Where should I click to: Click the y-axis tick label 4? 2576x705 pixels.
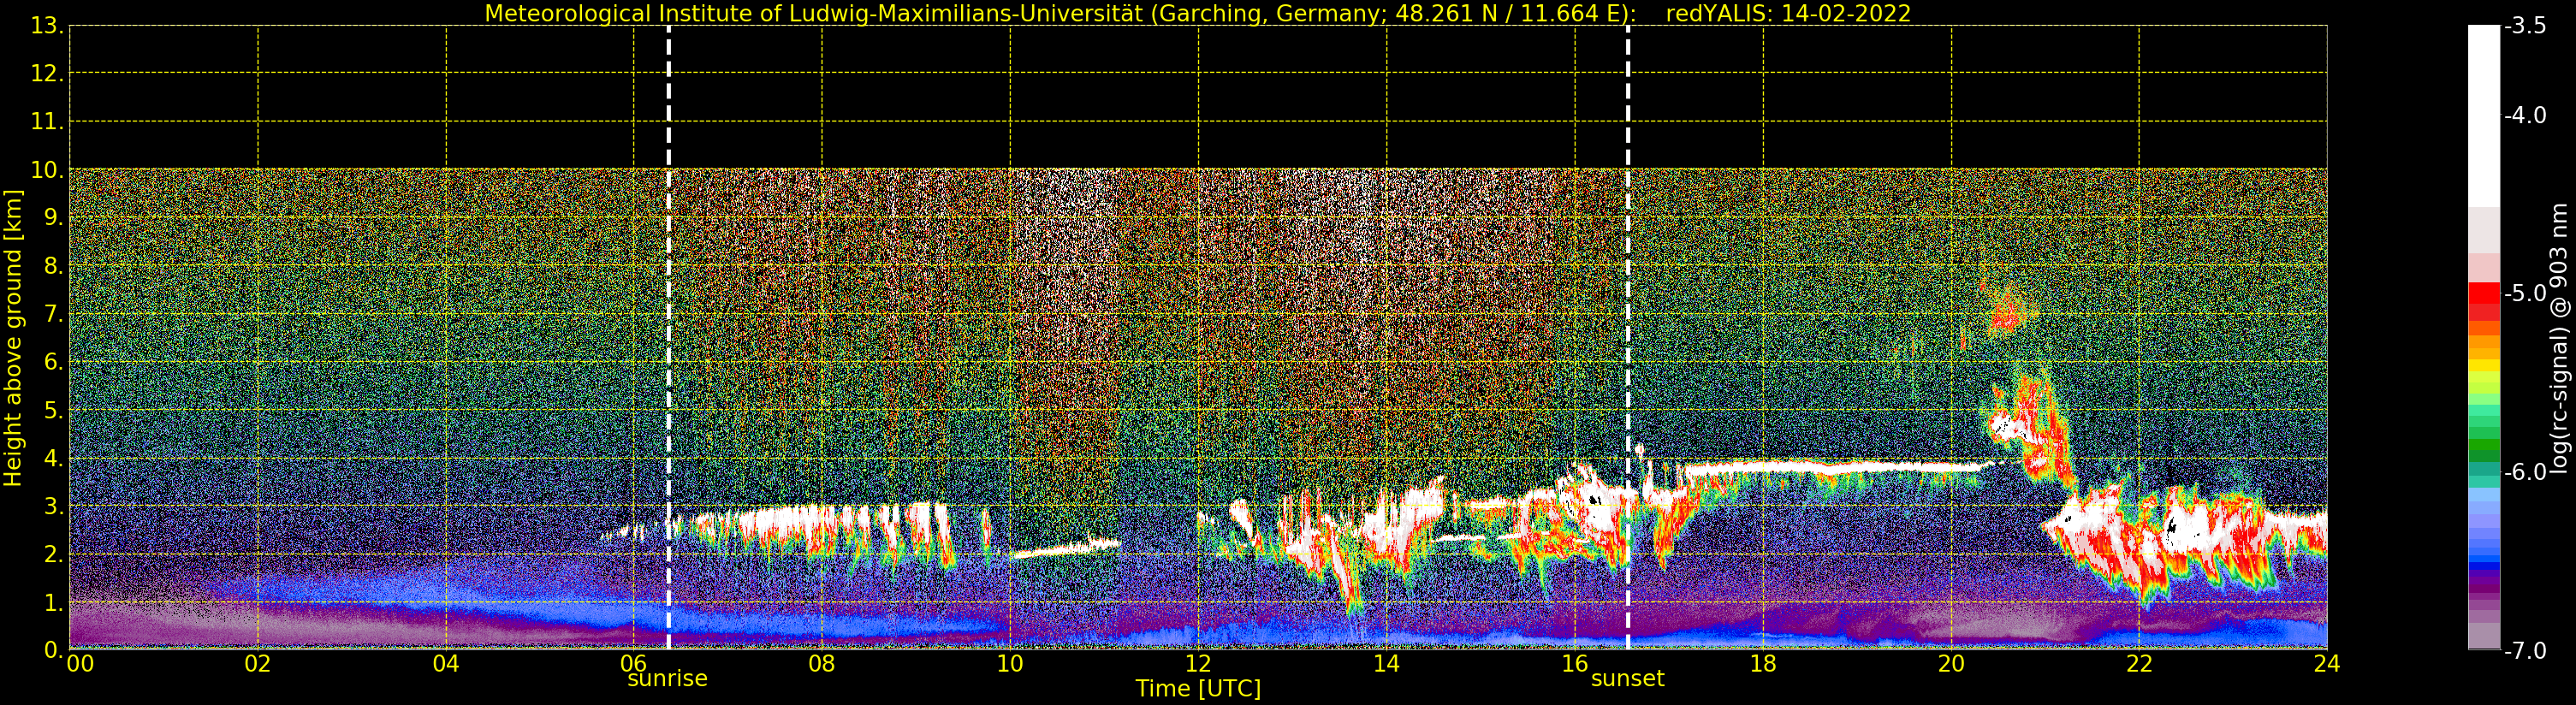click(x=52, y=459)
